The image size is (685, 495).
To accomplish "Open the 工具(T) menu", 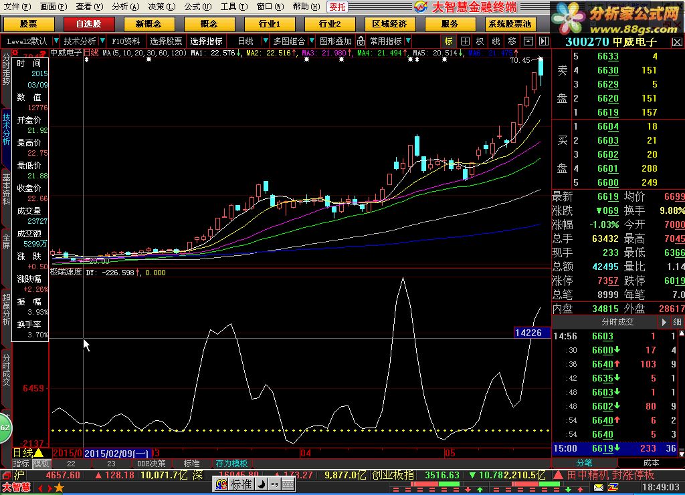I will pyautogui.click(x=233, y=7).
